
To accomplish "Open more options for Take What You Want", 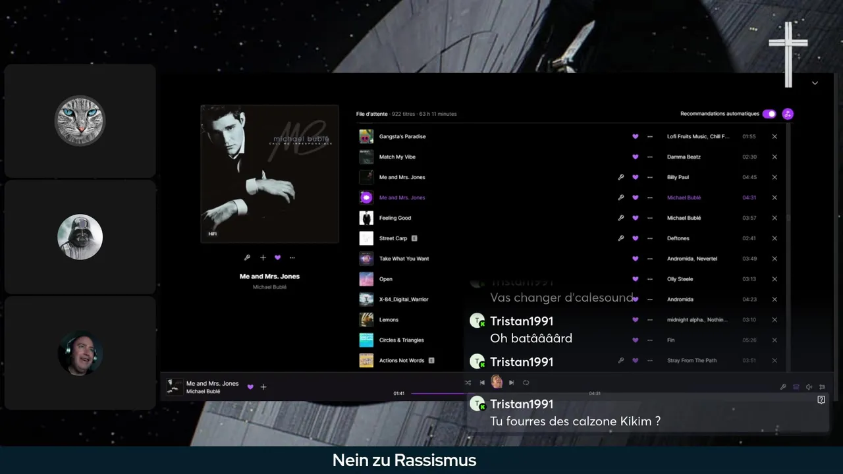I will (650, 259).
